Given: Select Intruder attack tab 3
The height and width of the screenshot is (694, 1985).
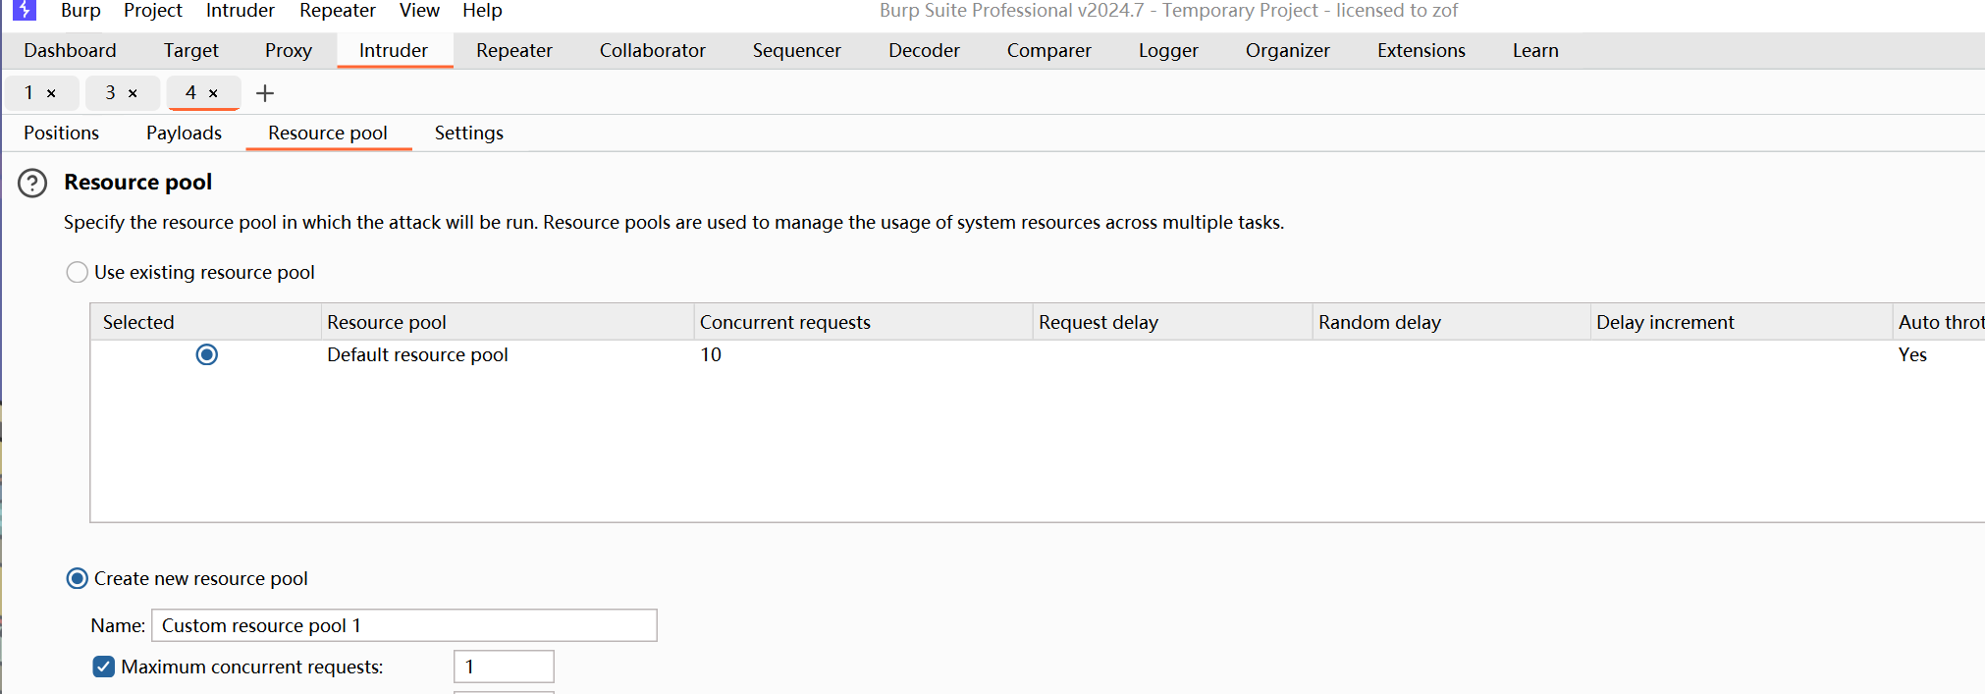Looking at the screenshot, I should (111, 93).
